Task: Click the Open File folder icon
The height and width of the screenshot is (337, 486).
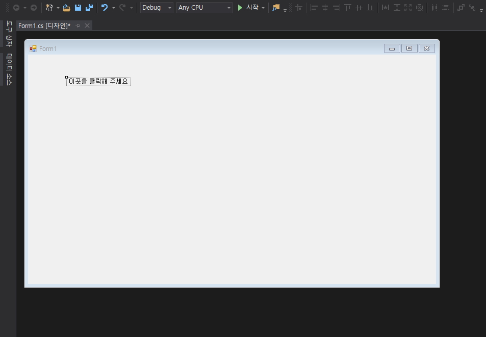Action: 66,8
